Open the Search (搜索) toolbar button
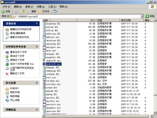The height and width of the screenshot is (118, 157). pos(32,11)
